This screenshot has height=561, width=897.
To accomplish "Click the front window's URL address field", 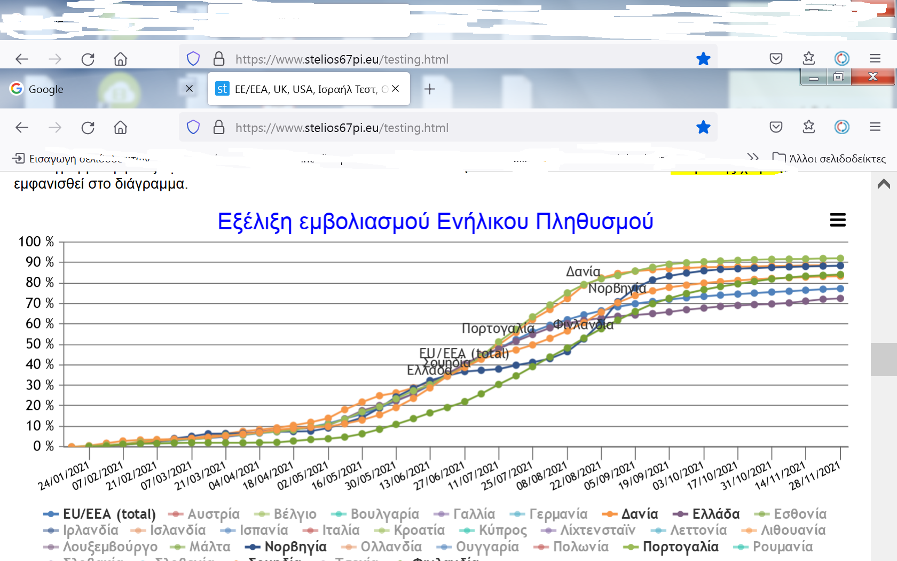I will click(x=447, y=127).
